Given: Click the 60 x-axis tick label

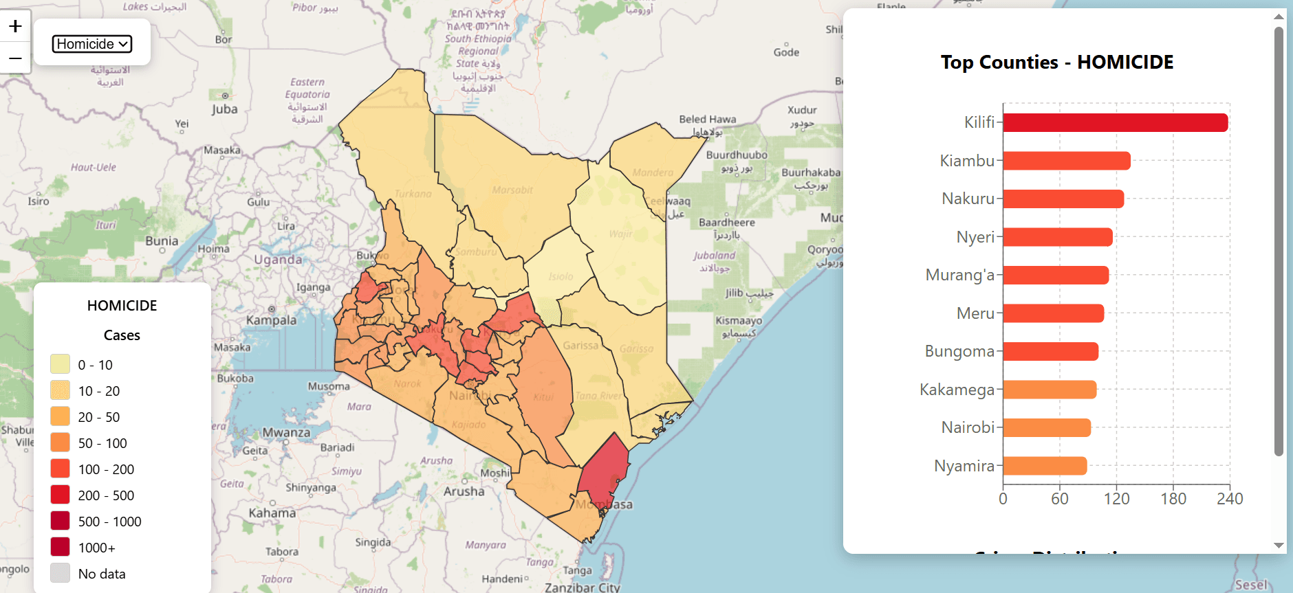Looking at the screenshot, I should click(1060, 499).
